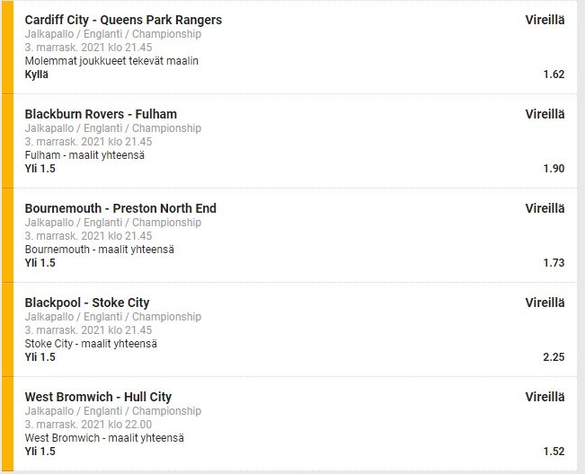Click the 1.52 odds for West Bromwich
The height and width of the screenshot is (474, 585).
point(554,452)
